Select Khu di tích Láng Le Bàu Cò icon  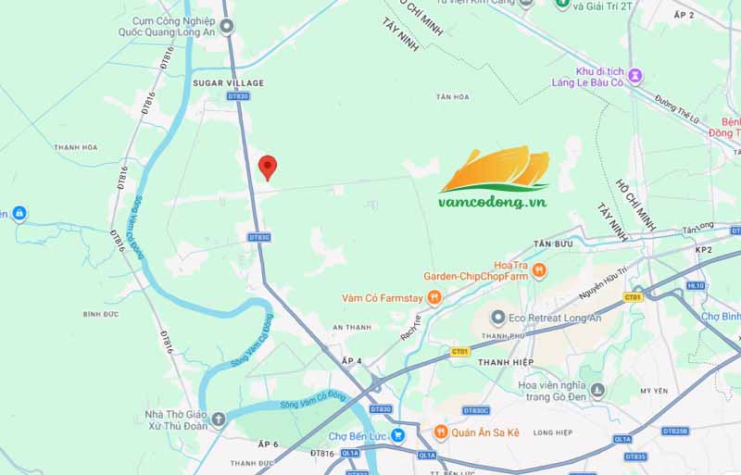pos(636,76)
